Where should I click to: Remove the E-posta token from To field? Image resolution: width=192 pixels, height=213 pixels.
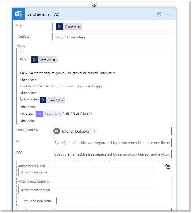(x=79, y=27)
